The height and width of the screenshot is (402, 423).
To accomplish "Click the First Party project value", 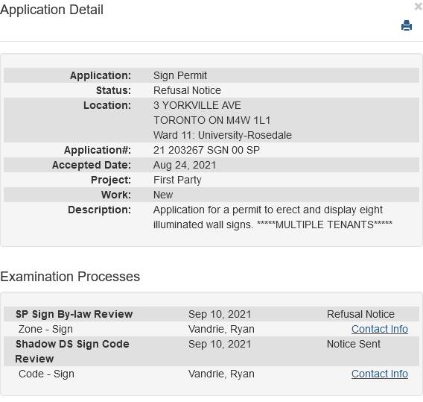I will click(x=177, y=180).
